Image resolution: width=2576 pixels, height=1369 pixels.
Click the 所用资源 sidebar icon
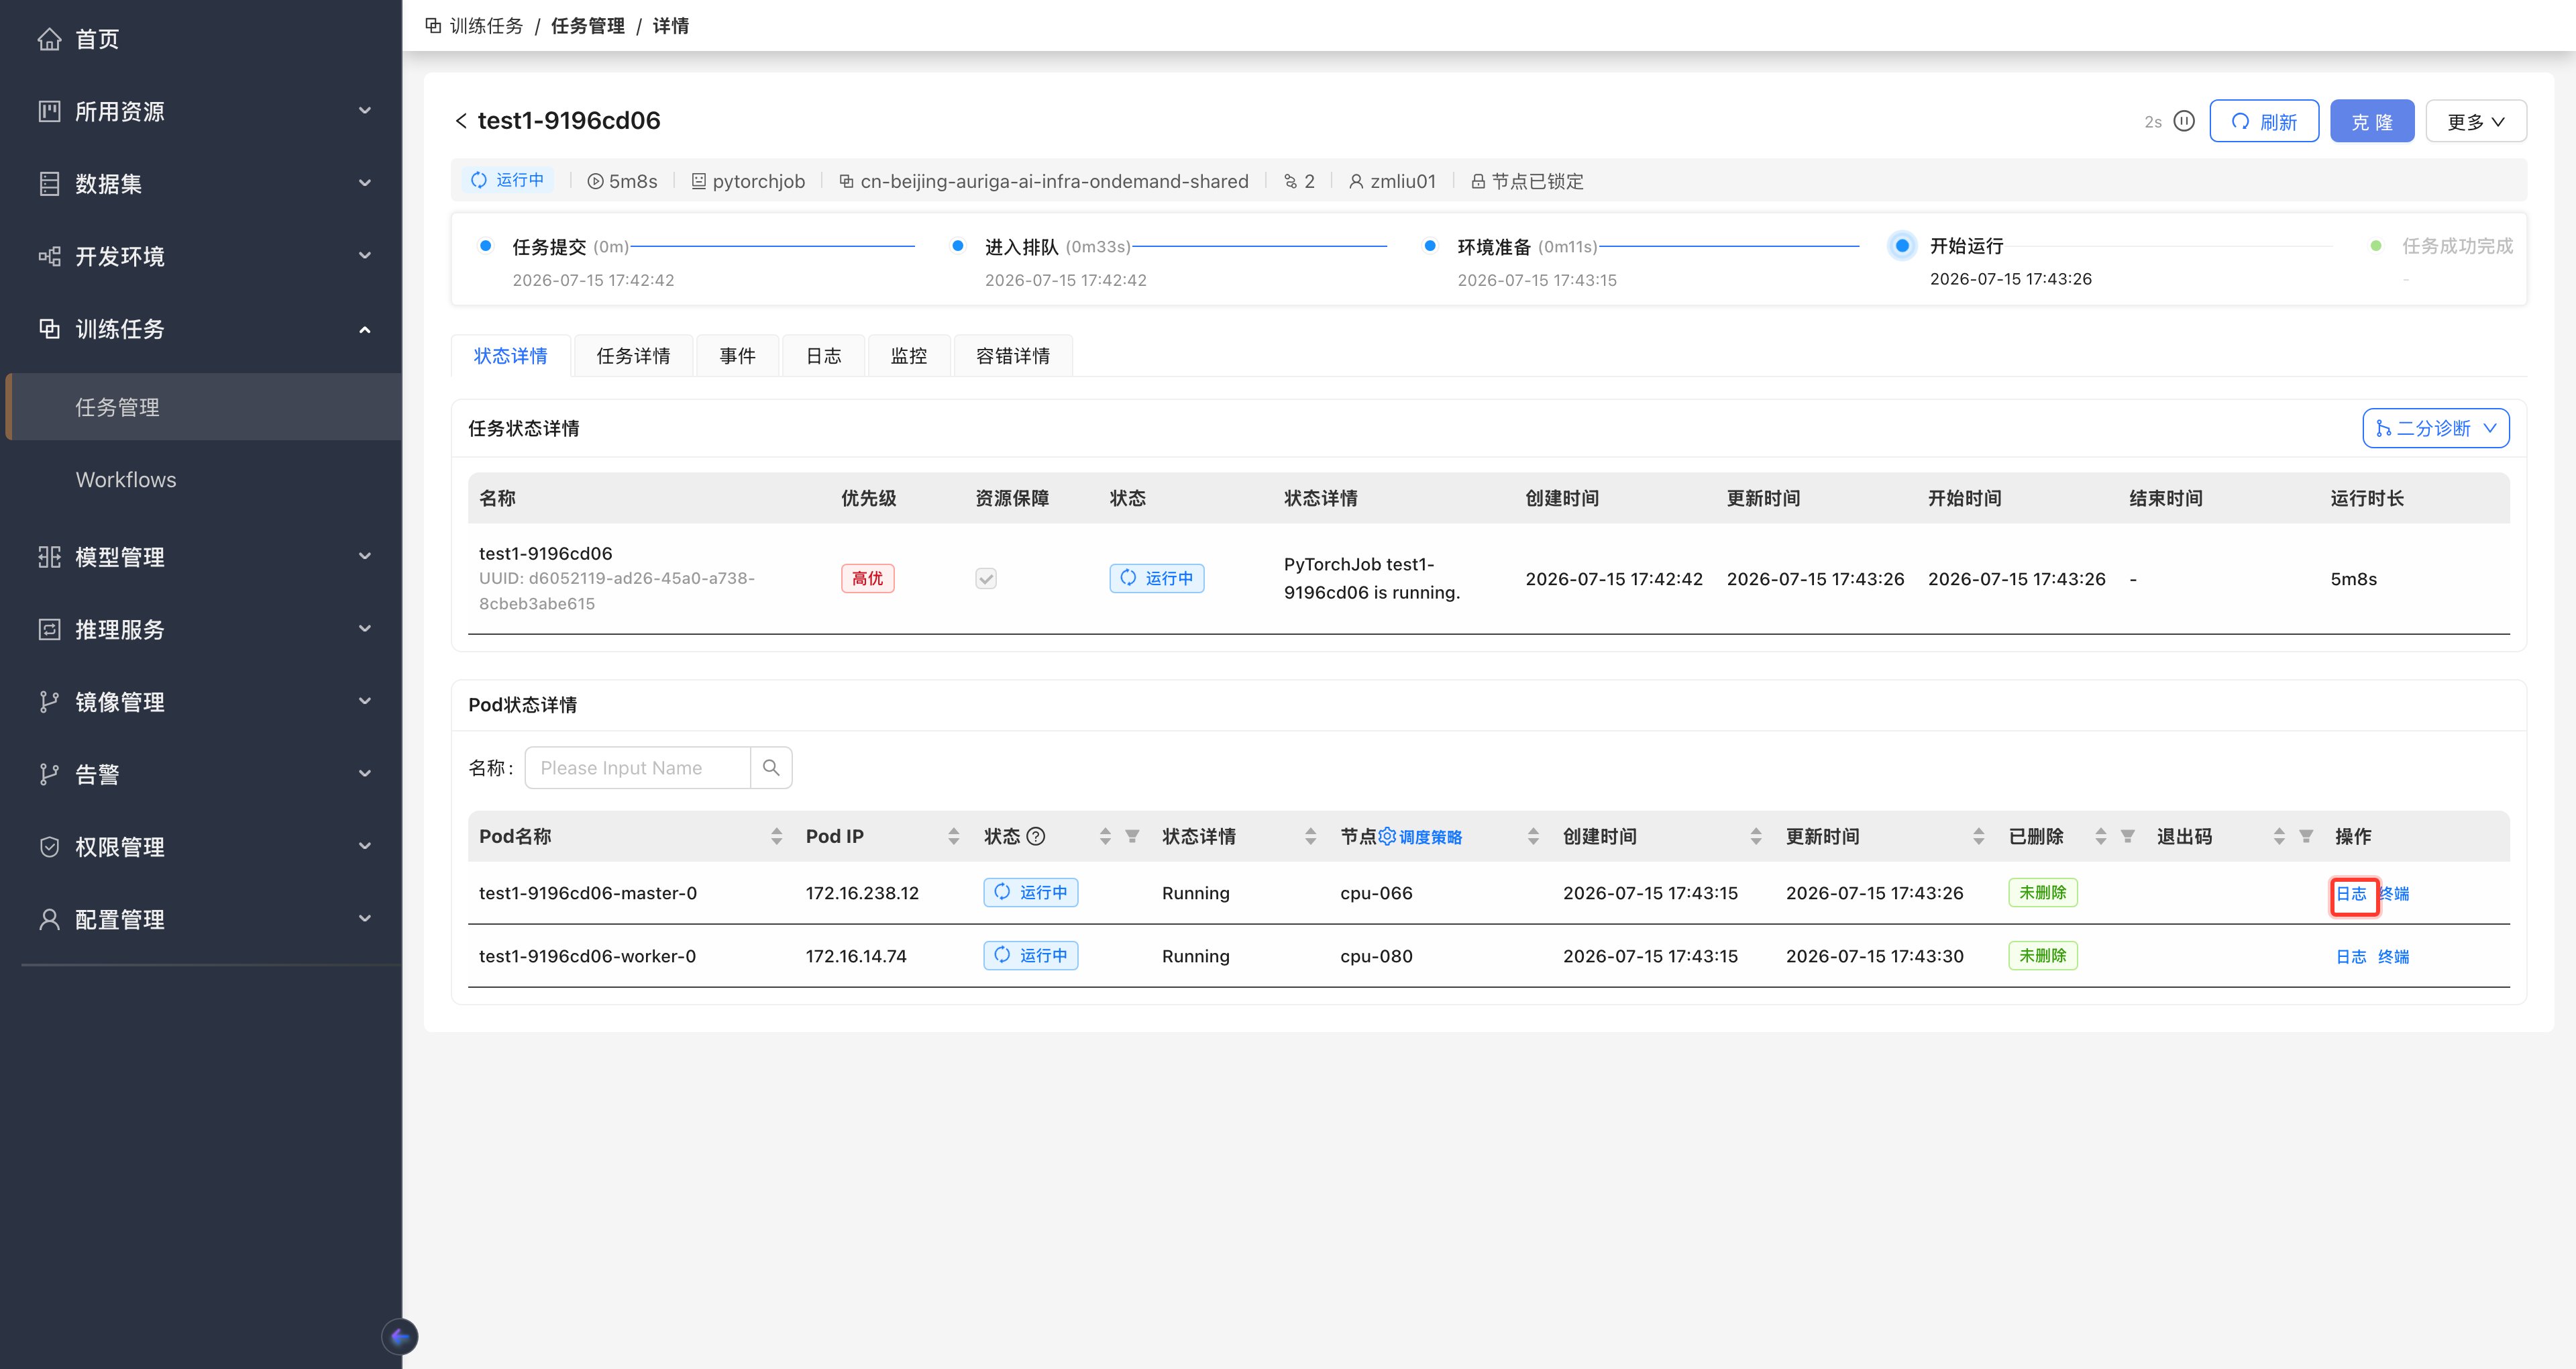49,111
